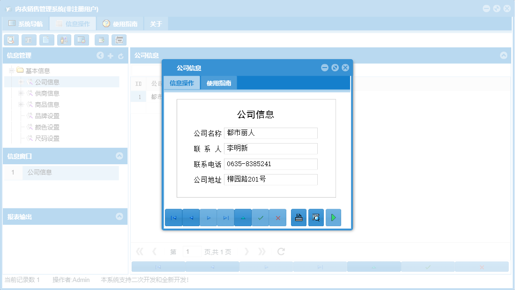The width and height of the screenshot is (515, 290).
Task: Collapse the 信息窗口 panel
Action: point(119,156)
